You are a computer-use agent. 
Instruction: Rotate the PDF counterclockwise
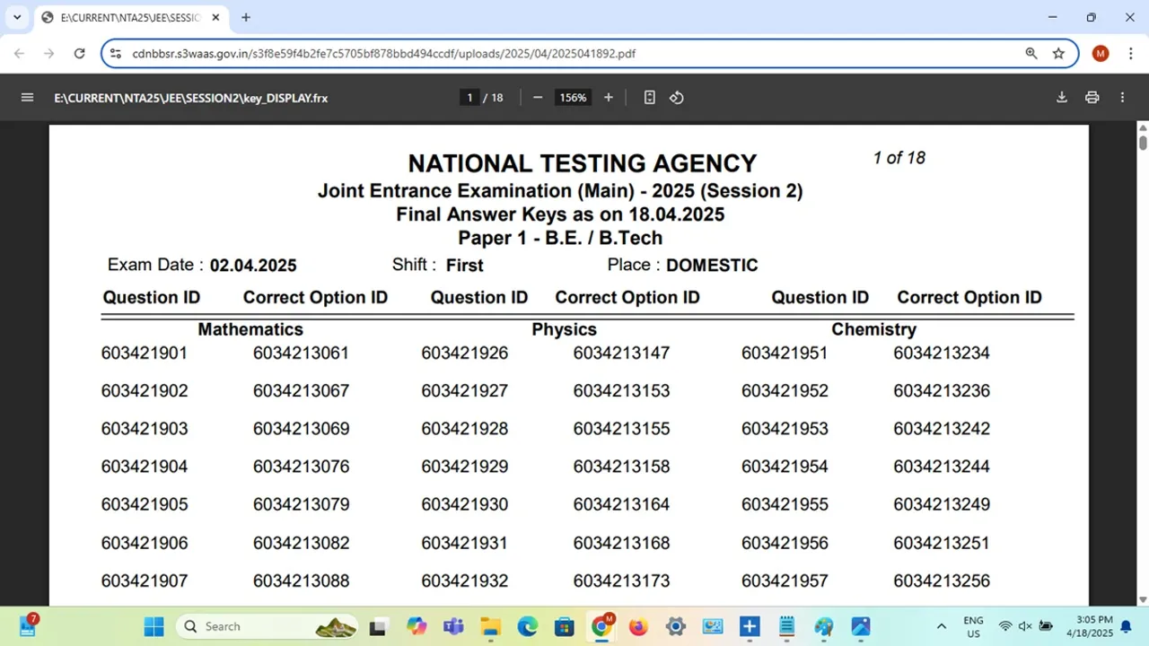pyautogui.click(x=677, y=98)
